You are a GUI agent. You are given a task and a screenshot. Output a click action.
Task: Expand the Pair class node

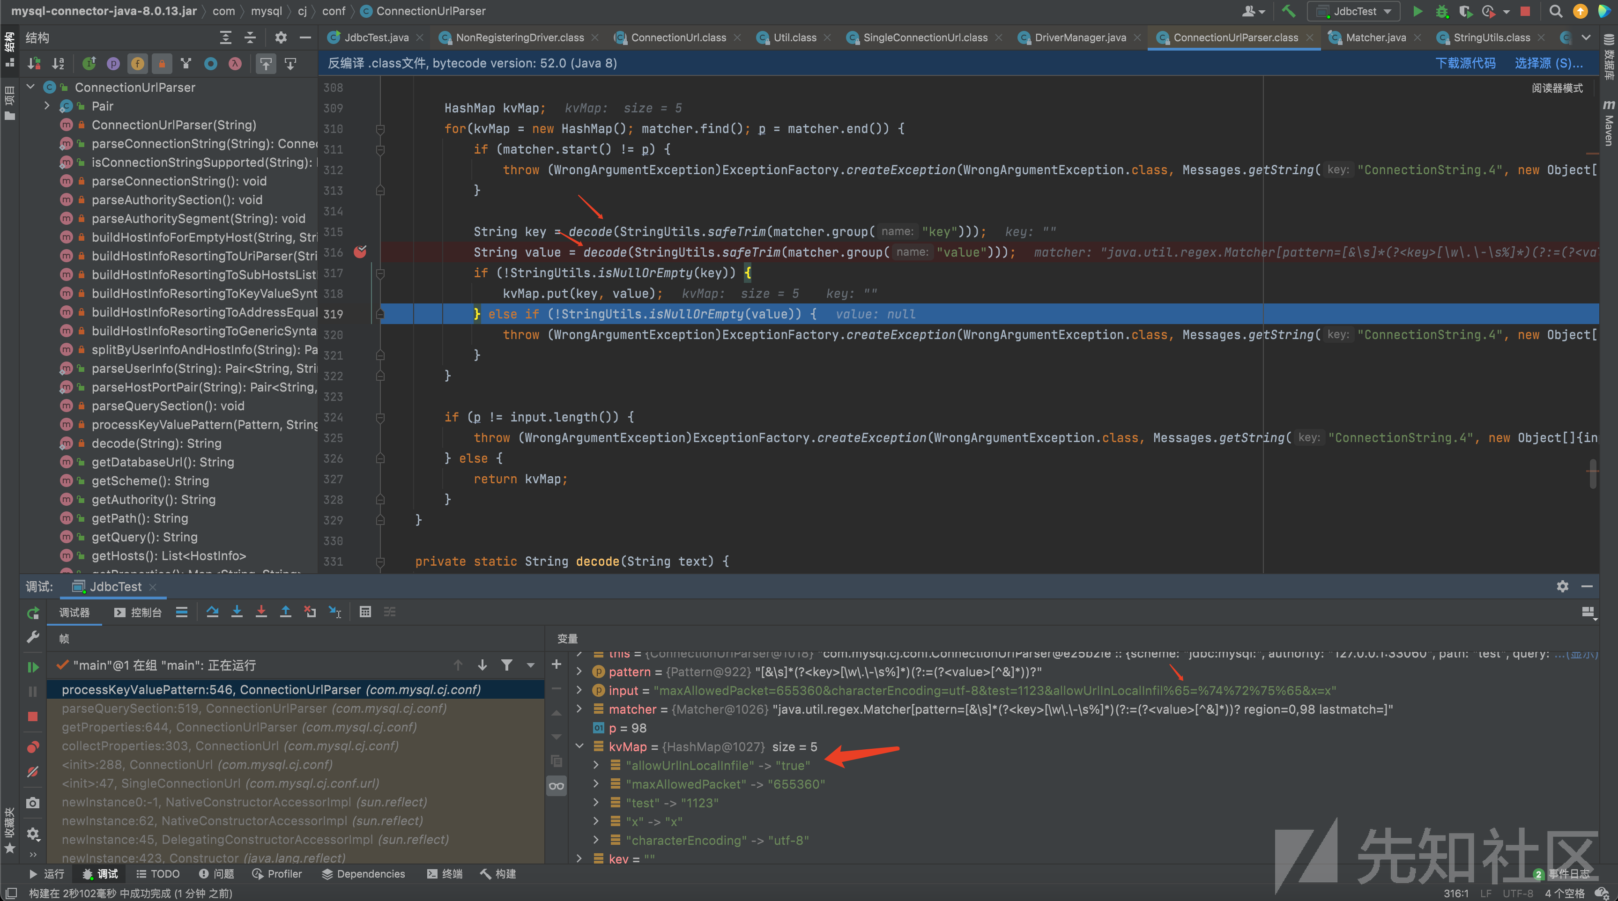tap(46, 106)
